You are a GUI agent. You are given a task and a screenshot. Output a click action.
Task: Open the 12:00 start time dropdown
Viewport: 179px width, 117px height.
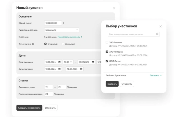tap(68, 62)
